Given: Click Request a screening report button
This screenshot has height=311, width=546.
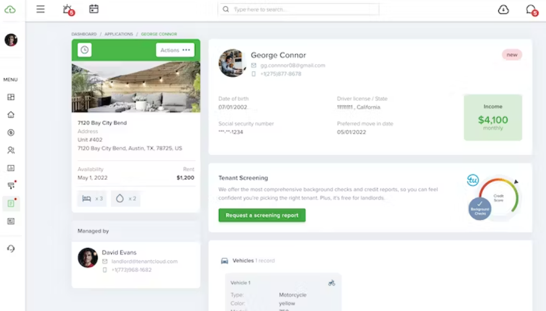Looking at the screenshot, I should [x=262, y=216].
